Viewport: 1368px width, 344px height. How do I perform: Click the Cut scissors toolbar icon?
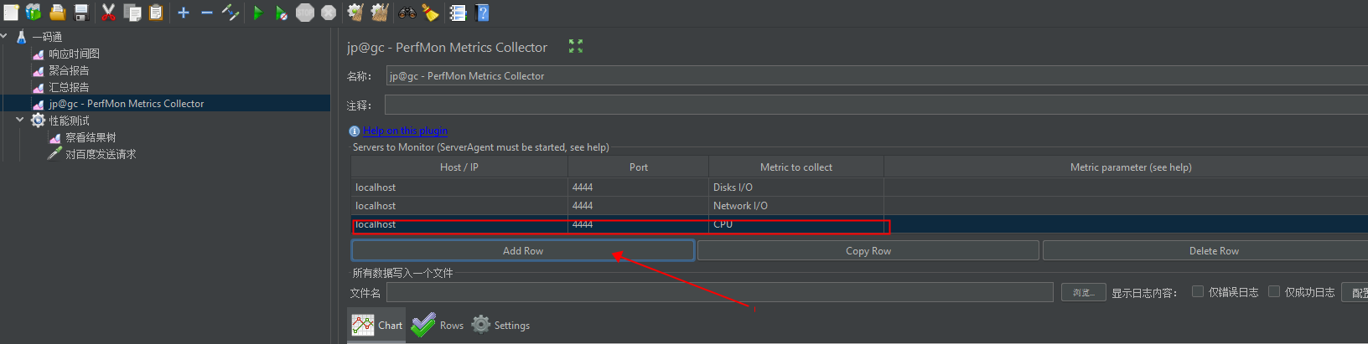pos(108,13)
